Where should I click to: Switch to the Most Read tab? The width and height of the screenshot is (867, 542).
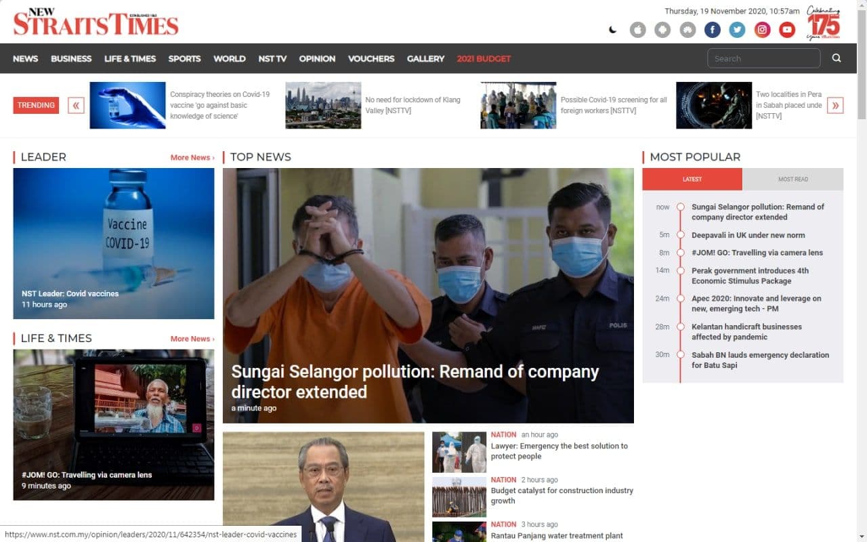(x=792, y=180)
